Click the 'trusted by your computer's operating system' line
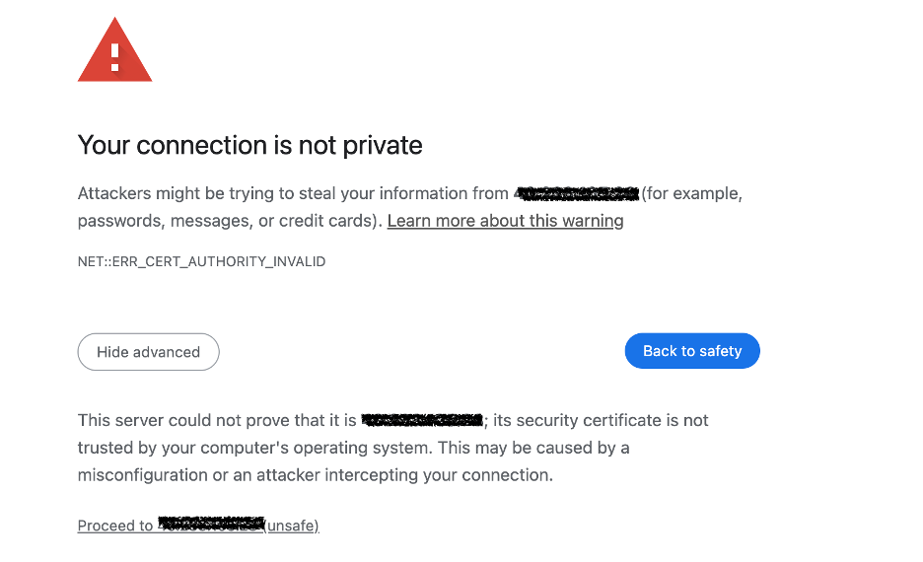This screenshot has height=562, width=923. click(x=254, y=448)
